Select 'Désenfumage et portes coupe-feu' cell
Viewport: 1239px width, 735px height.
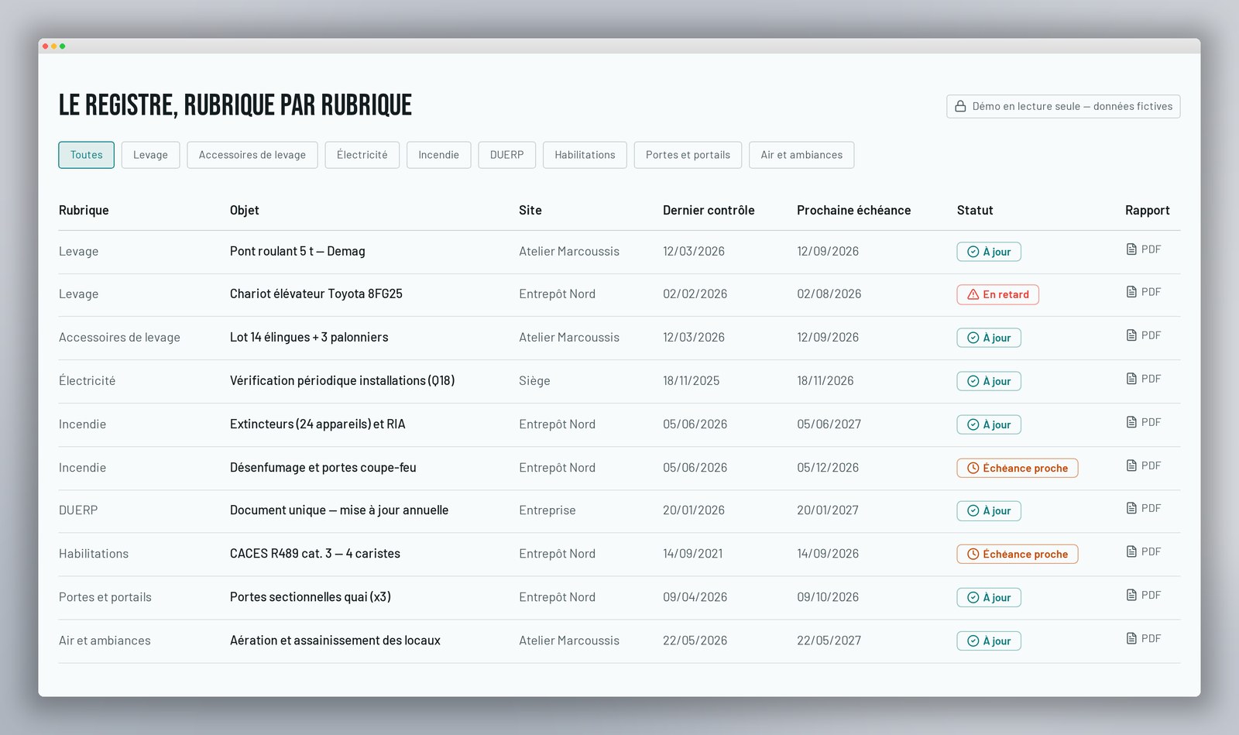pyautogui.click(x=323, y=467)
